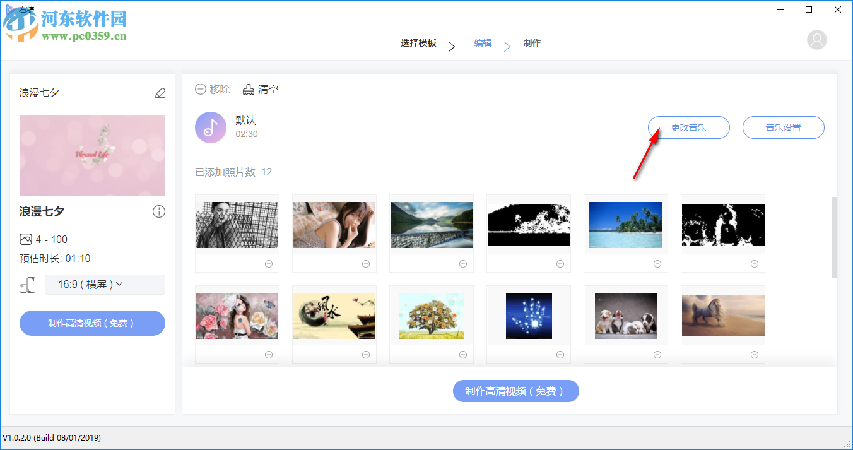The image size is (853, 450).
Task: Go to the 选择模板 step
Action: (418, 44)
